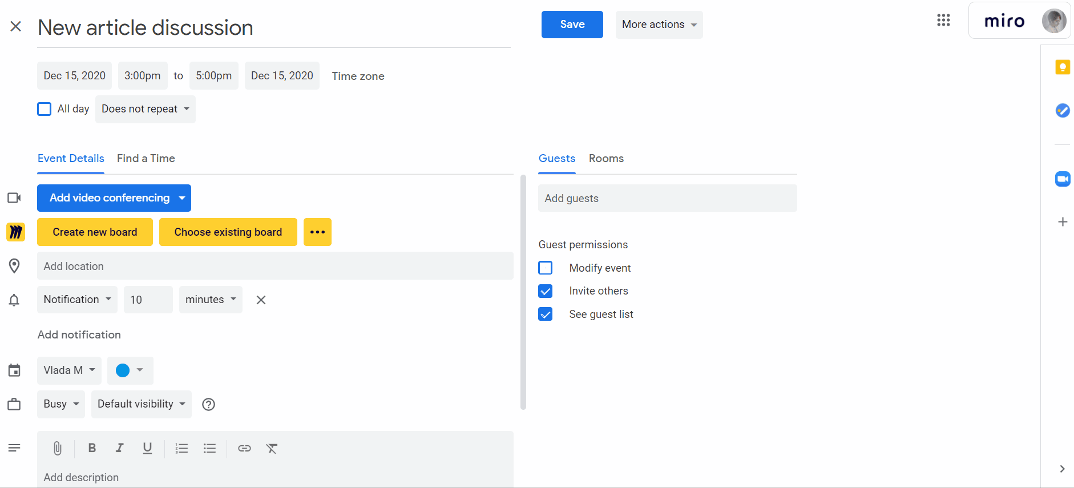Click the remove formatting icon
Viewport: 1074px width, 488px height.
click(272, 449)
